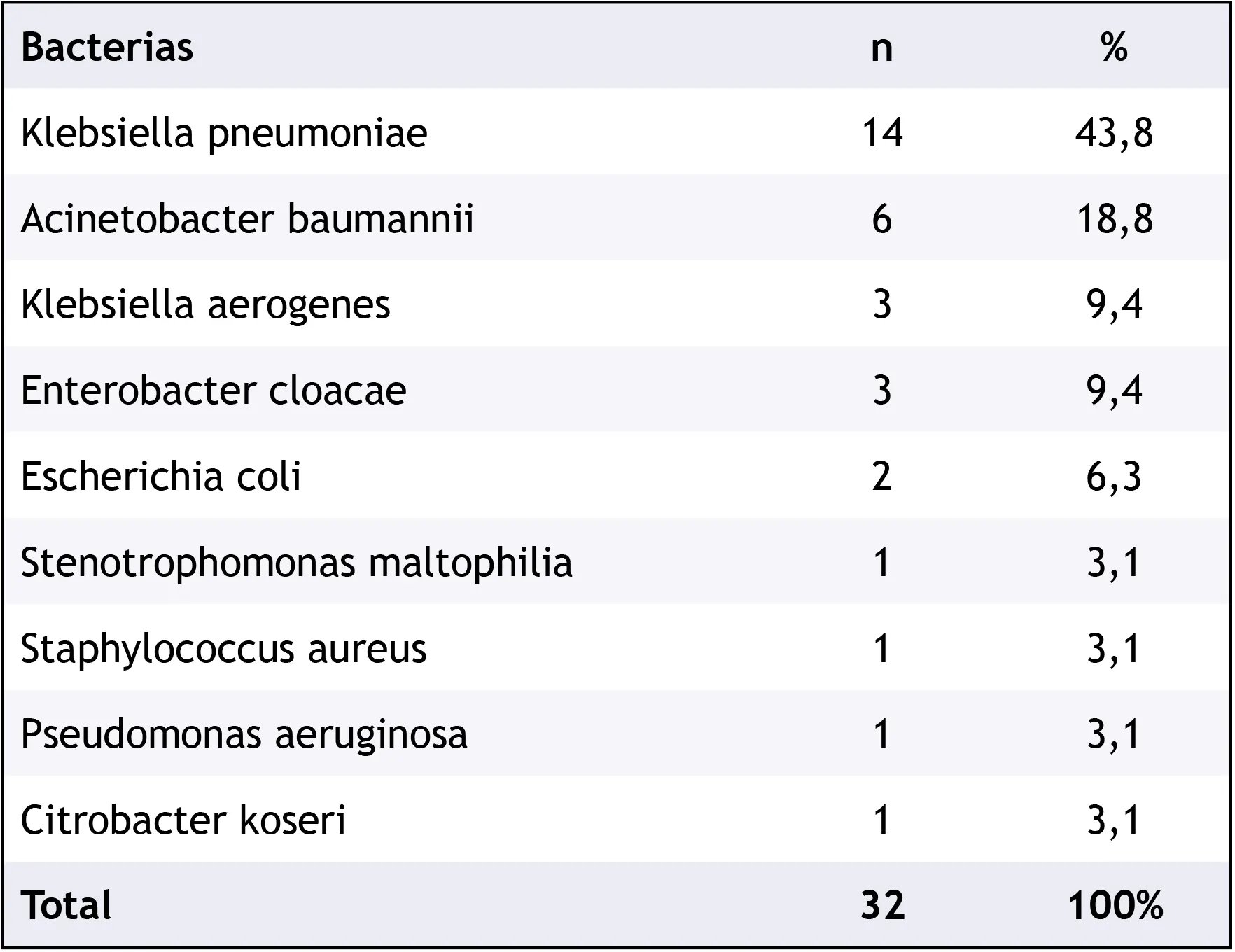Select the Staphylococcus aureus row label

pos(224,650)
